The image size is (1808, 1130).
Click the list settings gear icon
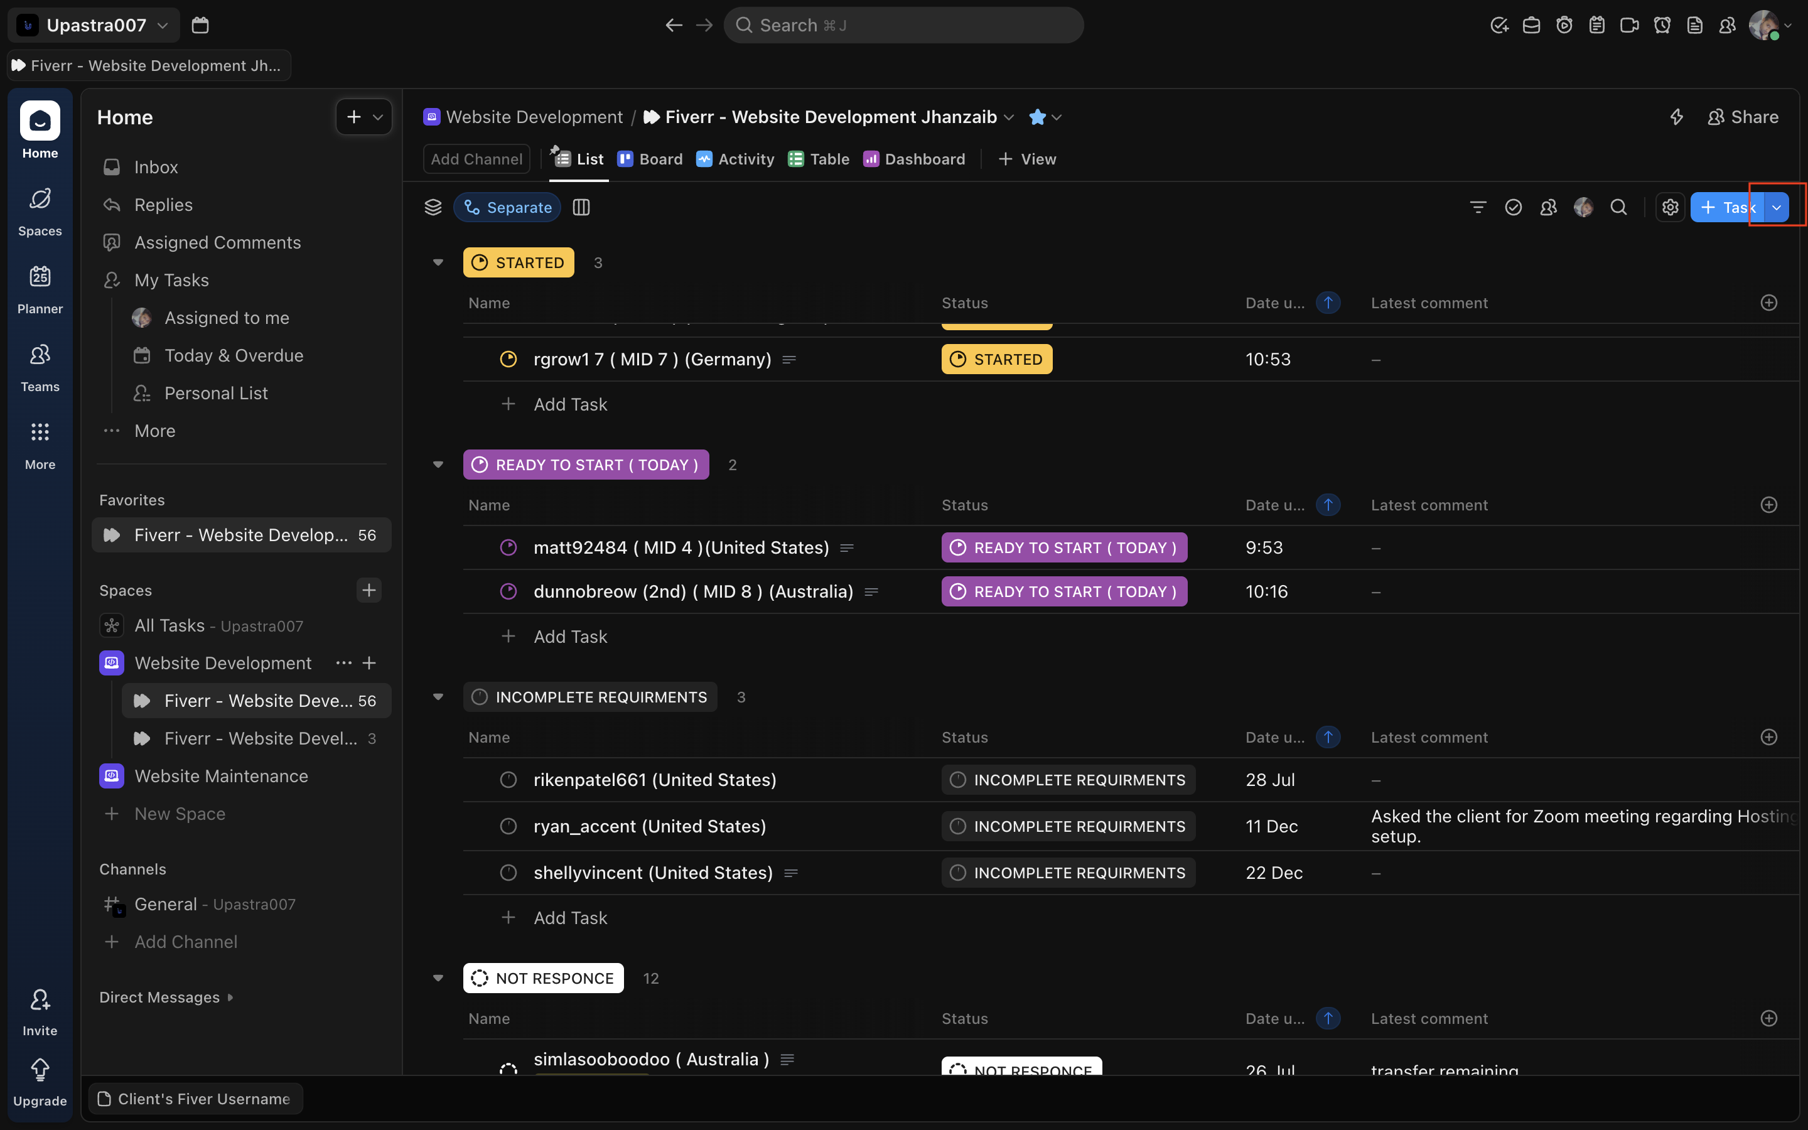click(1670, 207)
